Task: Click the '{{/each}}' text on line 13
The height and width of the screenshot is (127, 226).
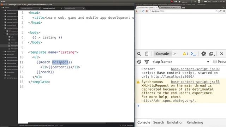Action: click(x=45, y=72)
